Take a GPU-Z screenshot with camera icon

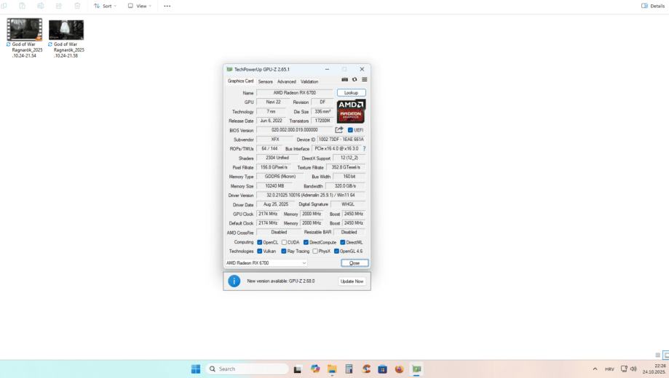[345, 80]
